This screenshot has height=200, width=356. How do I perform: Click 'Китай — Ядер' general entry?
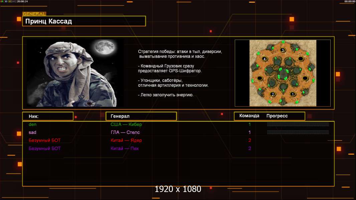(126, 140)
